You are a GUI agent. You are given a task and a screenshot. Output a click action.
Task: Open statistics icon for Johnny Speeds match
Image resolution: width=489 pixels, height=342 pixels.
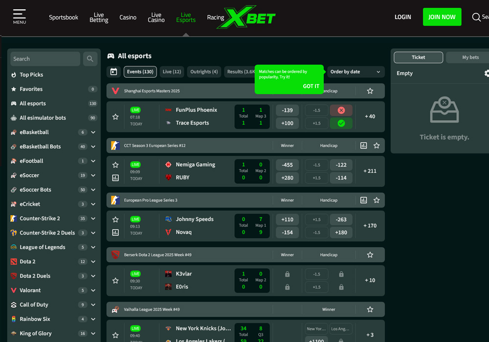[x=115, y=233]
